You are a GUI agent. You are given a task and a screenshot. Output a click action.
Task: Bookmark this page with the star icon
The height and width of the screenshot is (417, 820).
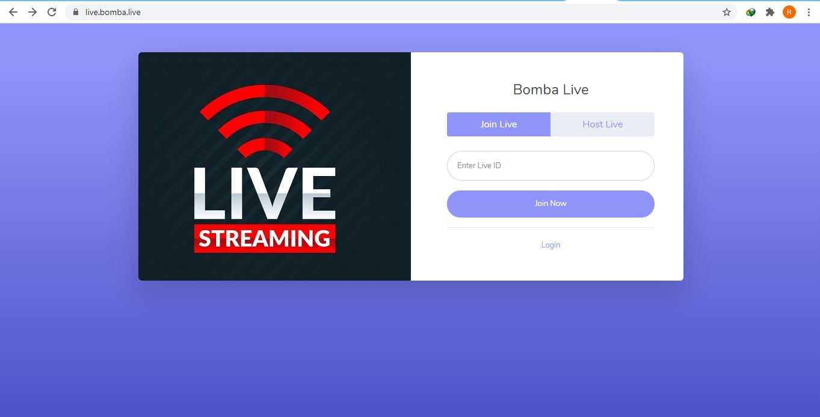pos(727,12)
